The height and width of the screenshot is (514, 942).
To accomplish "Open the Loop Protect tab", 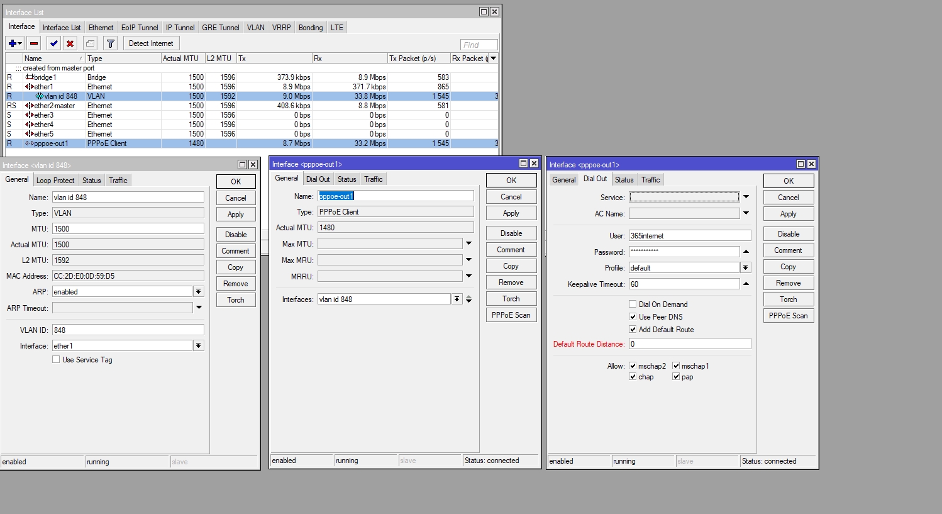I will coord(55,181).
